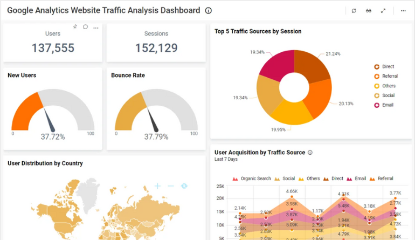Click info icon beside User Acquisition title
The width and height of the screenshot is (415, 240).
(310, 153)
